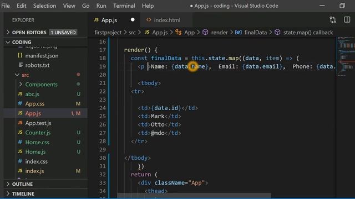Open App.css in the explorer
The height and width of the screenshot is (199, 355).
click(34, 104)
